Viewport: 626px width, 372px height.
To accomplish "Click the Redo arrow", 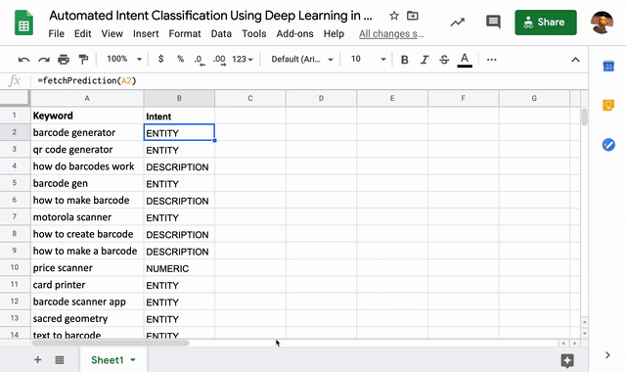I will tap(43, 60).
